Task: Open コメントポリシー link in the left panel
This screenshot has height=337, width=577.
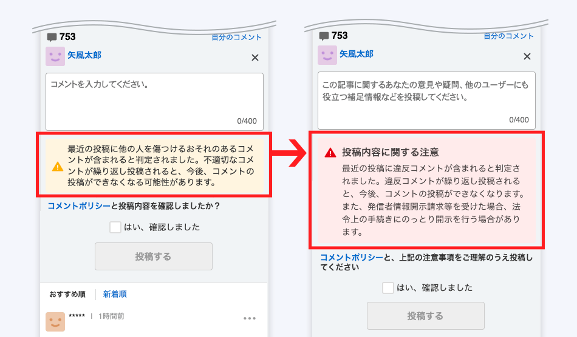Action: tap(79, 206)
